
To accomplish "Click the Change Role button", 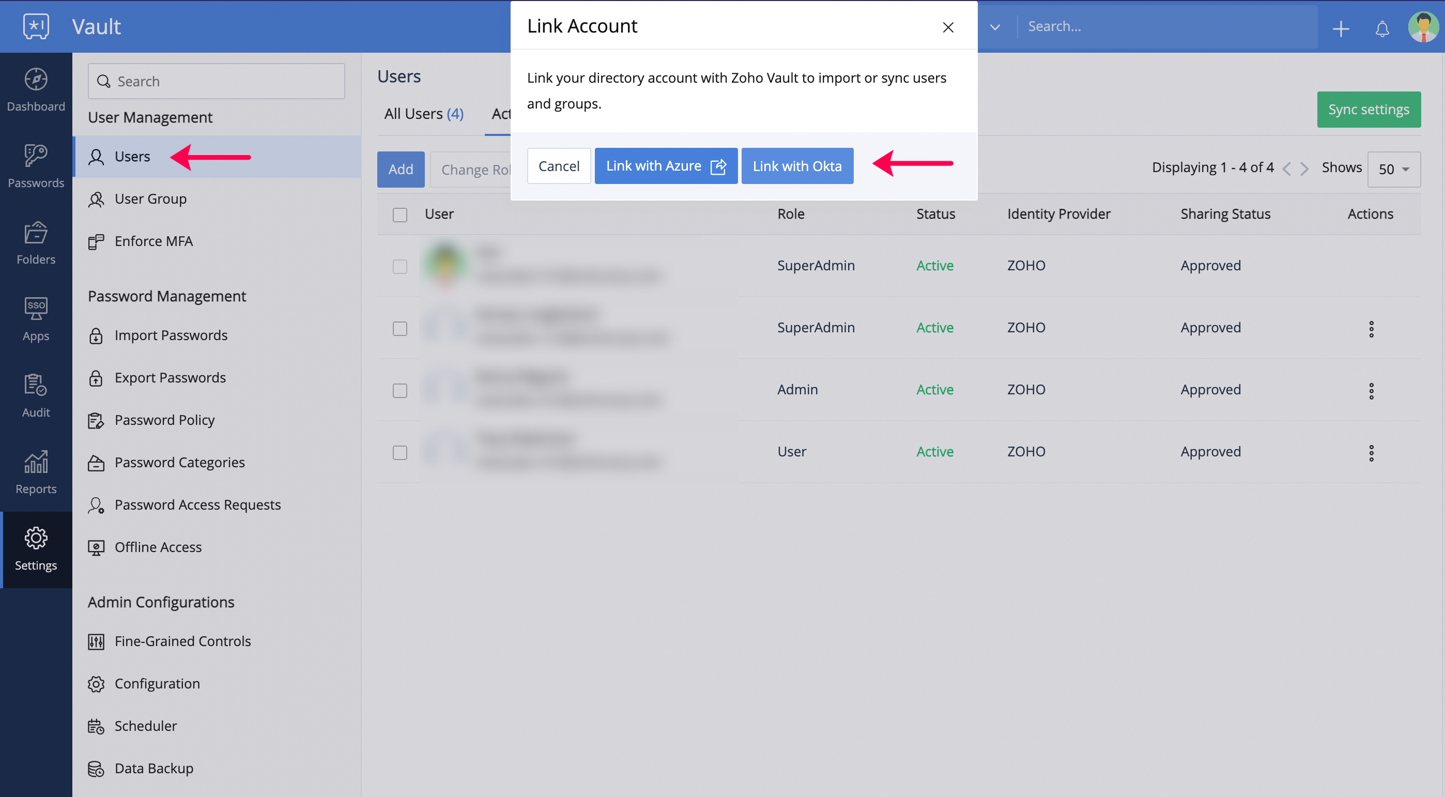I will tap(471, 170).
